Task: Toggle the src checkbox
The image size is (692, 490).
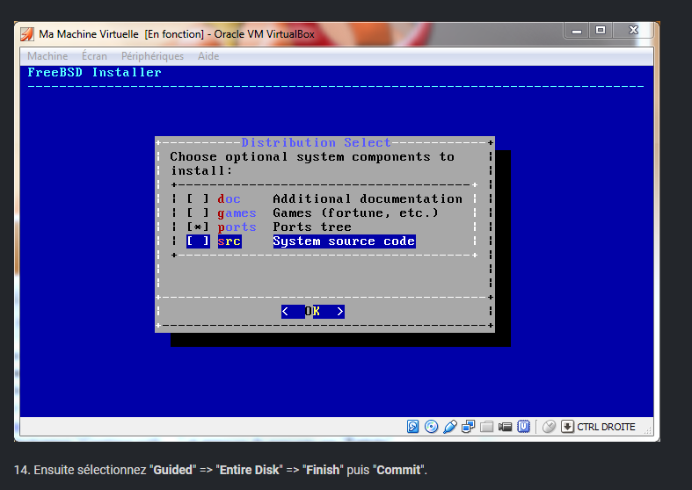Action: (x=198, y=241)
